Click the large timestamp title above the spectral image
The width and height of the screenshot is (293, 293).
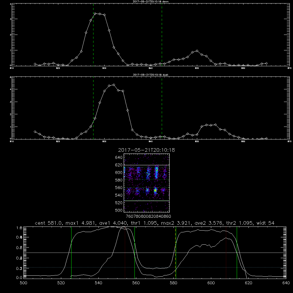click(146, 150)
